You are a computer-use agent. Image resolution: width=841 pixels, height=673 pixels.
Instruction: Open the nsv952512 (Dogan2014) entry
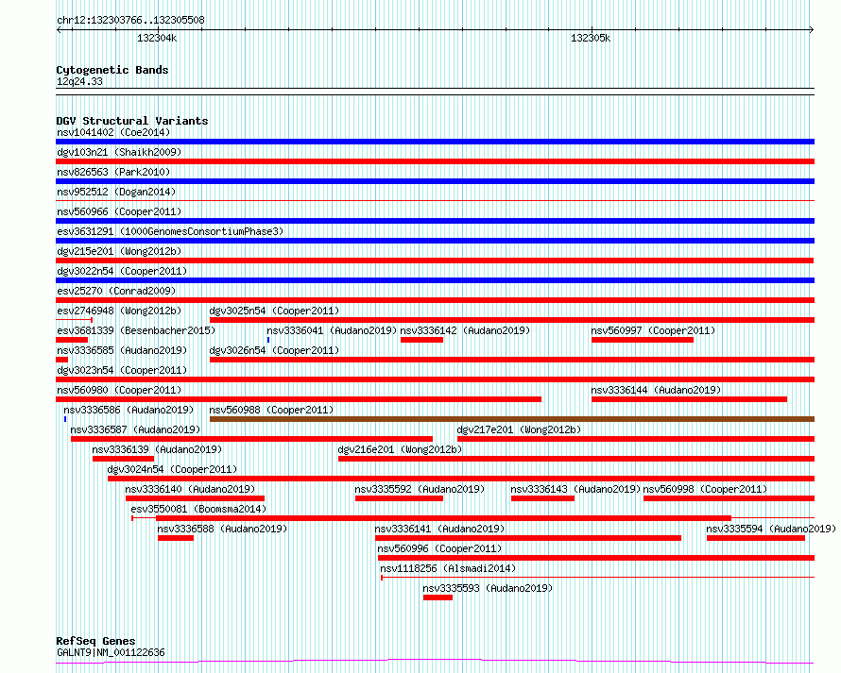(116, 192)
